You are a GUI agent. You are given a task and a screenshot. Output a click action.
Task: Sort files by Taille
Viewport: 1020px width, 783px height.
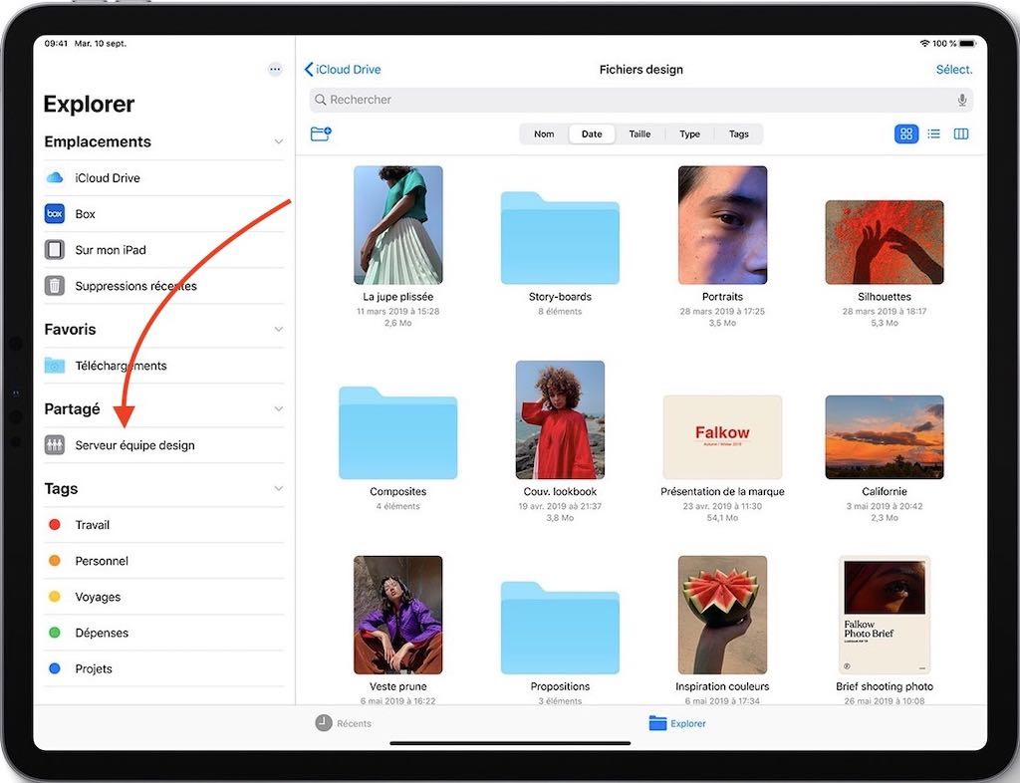point(639,133)
